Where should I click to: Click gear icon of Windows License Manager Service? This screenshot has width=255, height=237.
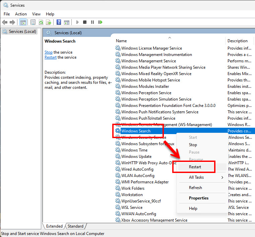coord(118,48)
